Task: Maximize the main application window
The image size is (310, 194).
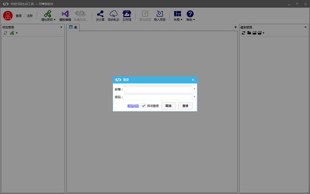Action: click(297, 4)
